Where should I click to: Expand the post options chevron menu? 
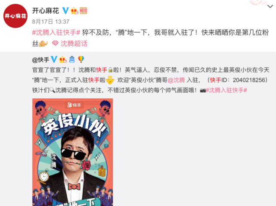[270, 6]
